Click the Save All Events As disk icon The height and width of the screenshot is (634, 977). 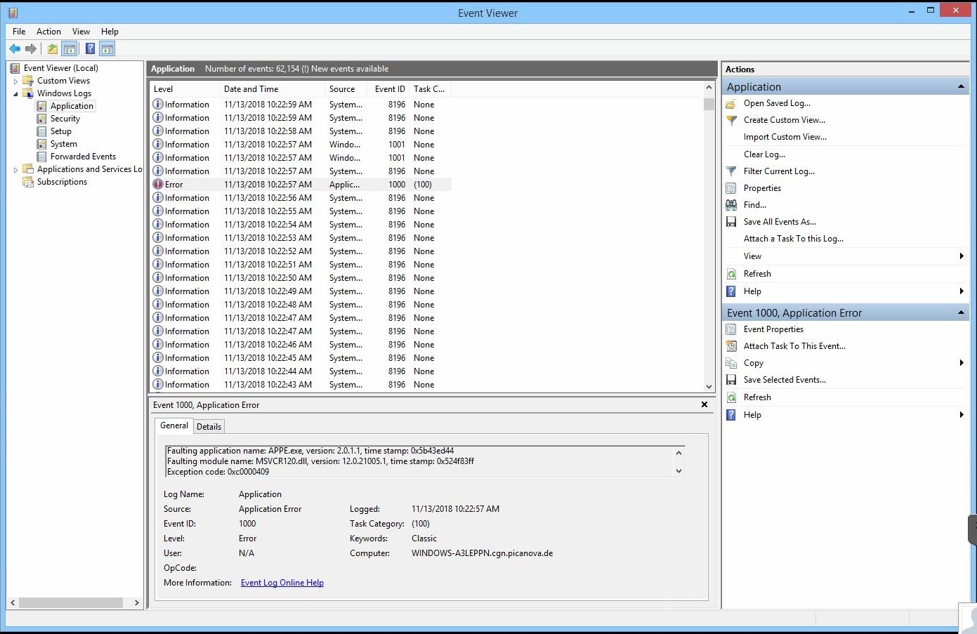pyautogui.click(x=731, y=221)
